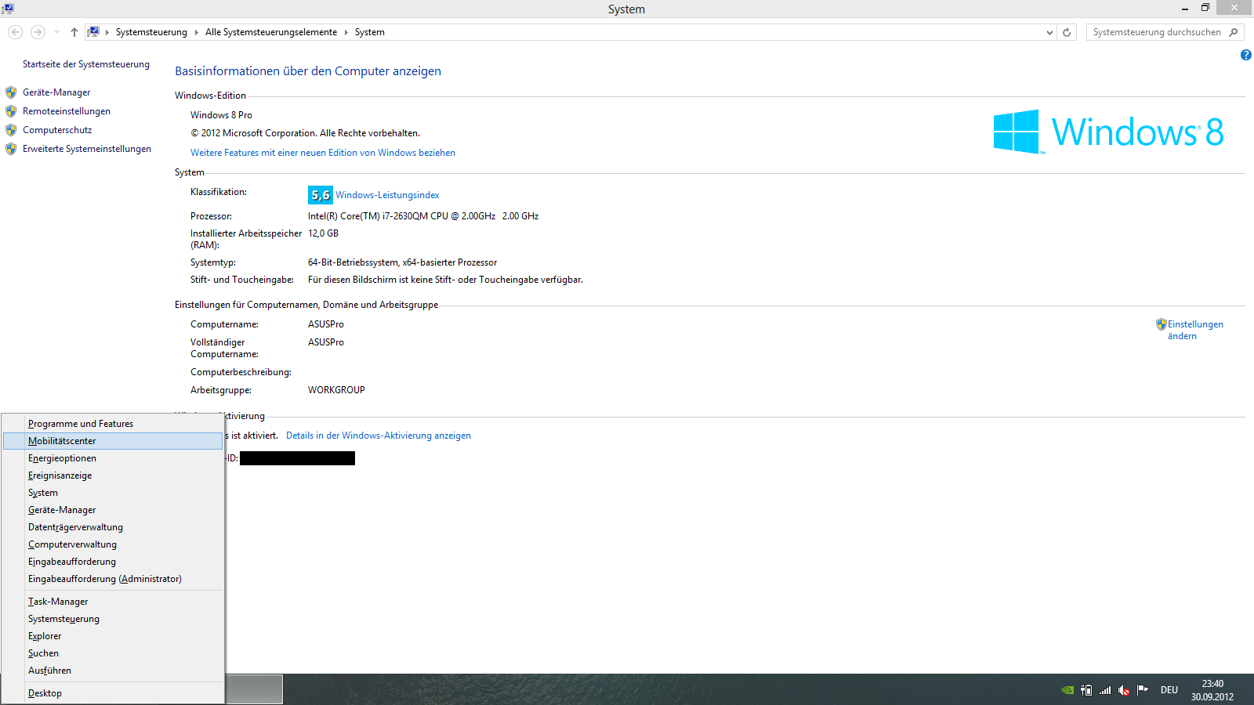Click shield icon beside Remoteeinstellungen
Viewport: 1254px width, 705px height.
(11, 111)
